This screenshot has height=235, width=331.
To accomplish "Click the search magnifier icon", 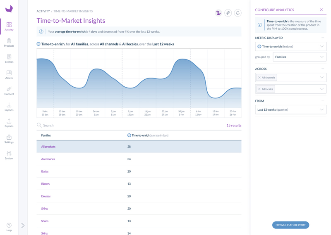I will pyautogui.click(x=39, y=125).
